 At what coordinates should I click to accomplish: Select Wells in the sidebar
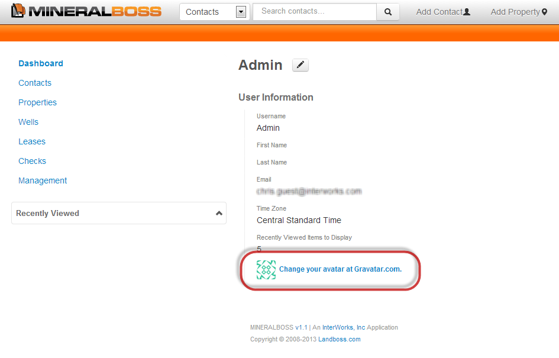28,122
